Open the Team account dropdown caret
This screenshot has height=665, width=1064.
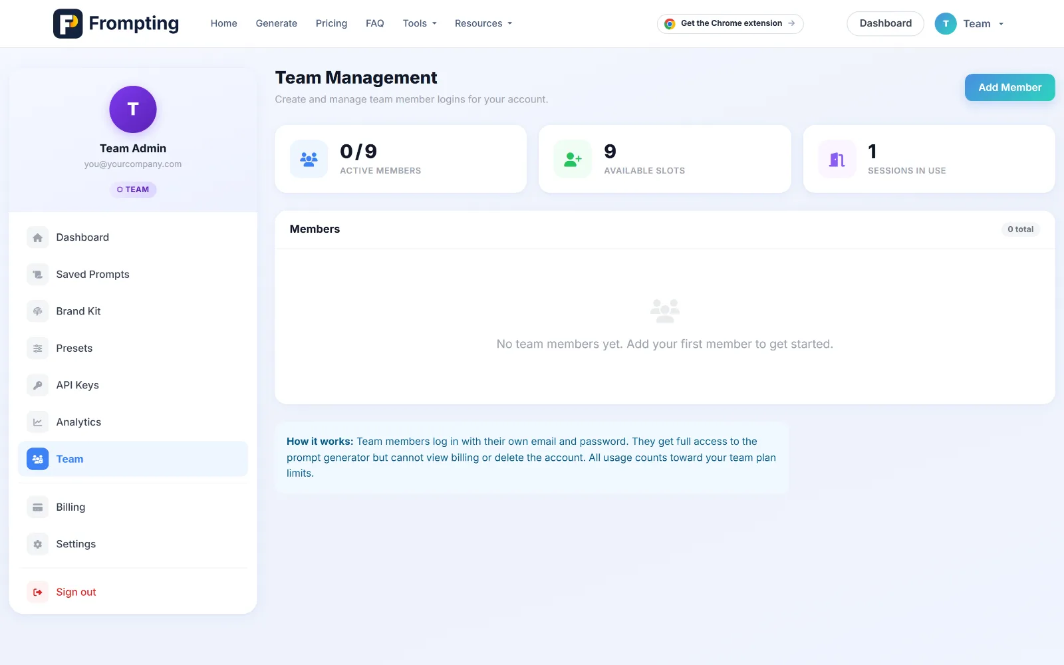click(x=1001, y=24)
